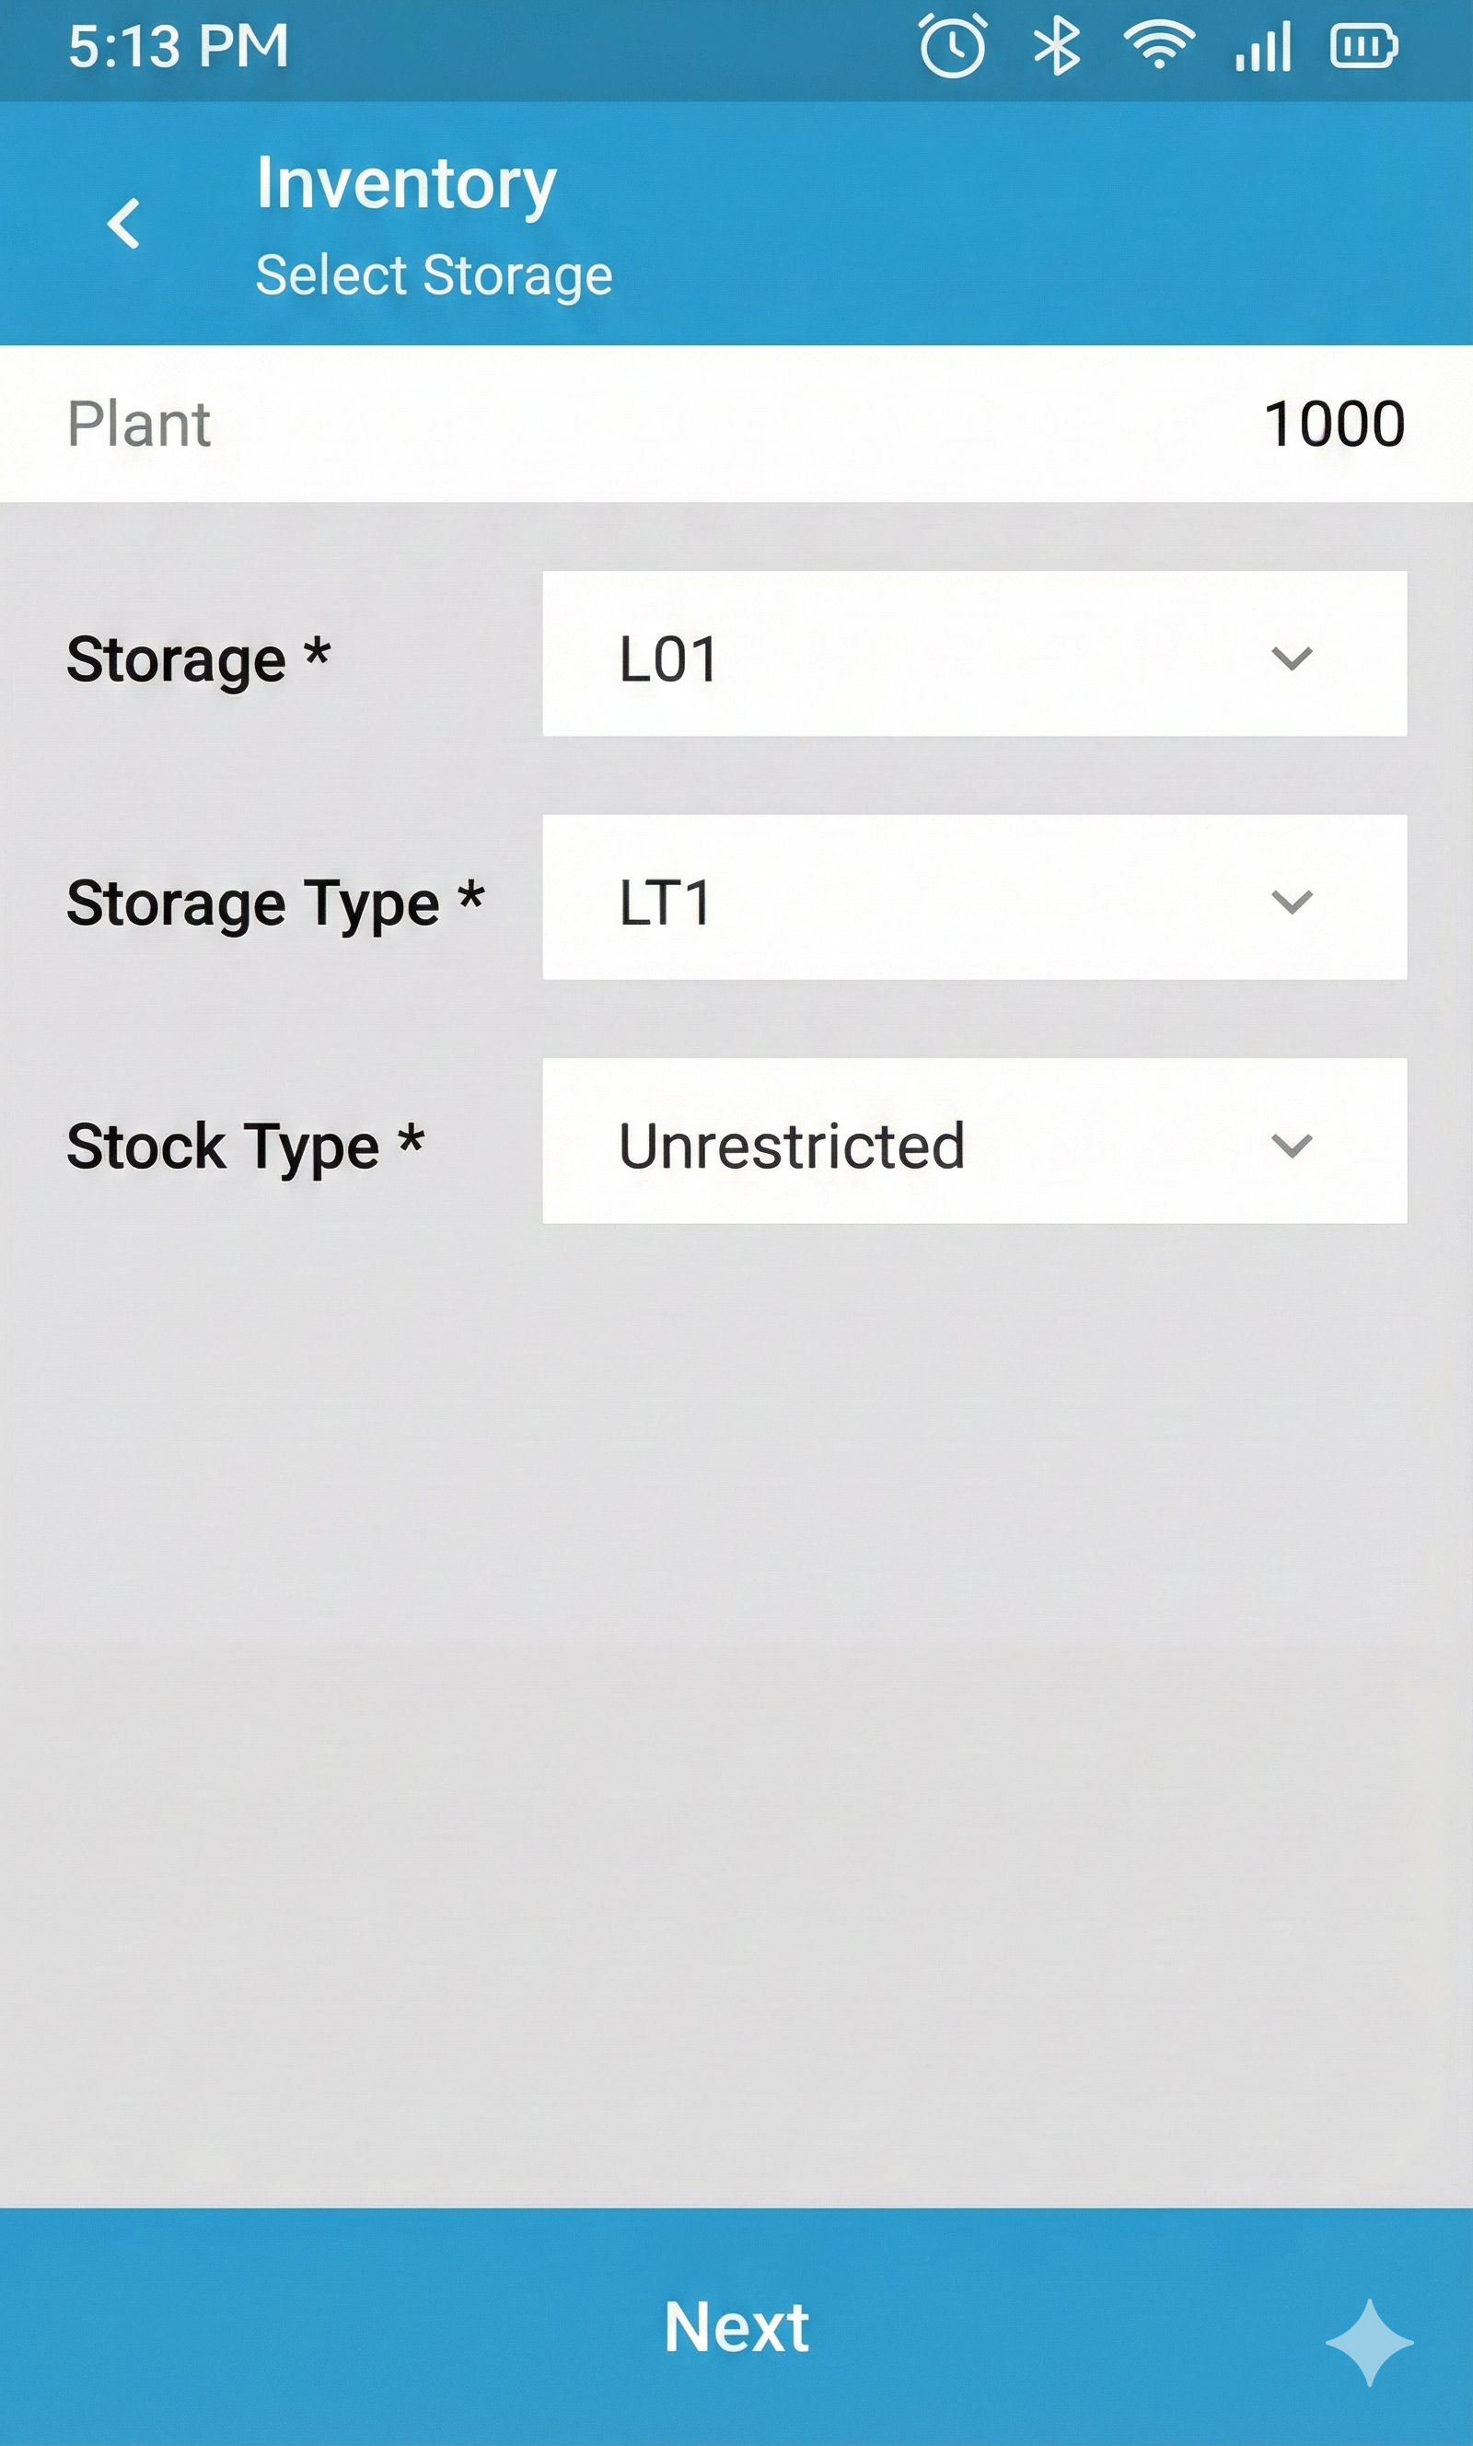Tap the 5:13 PM clock

[179, 46]
